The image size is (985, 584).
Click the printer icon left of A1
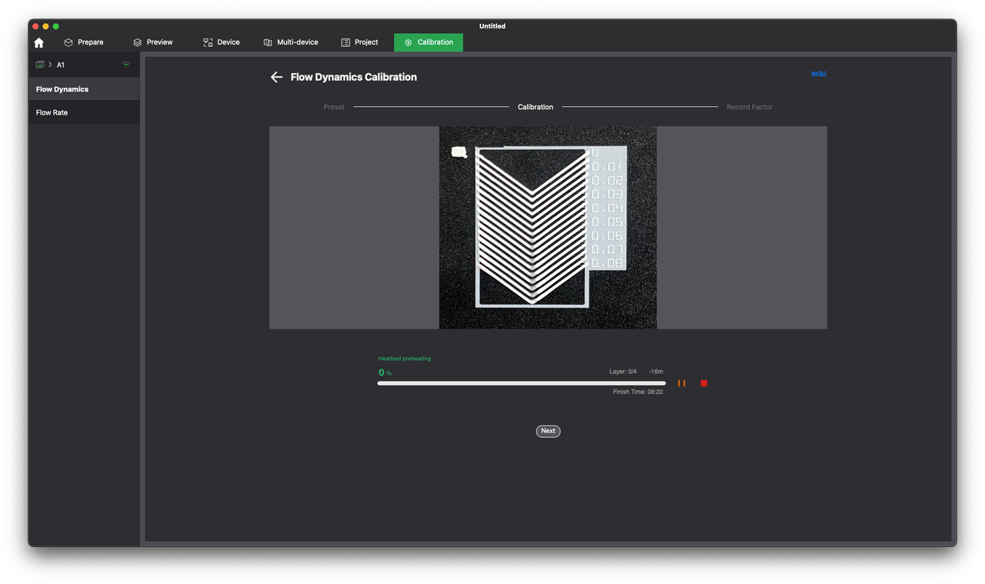tap(40, 65)
